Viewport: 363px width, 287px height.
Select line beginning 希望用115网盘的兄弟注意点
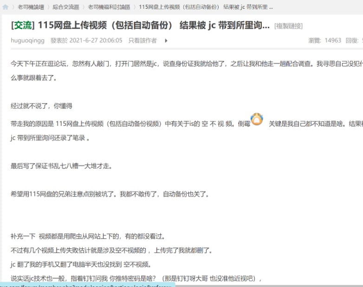click(110, 194)
